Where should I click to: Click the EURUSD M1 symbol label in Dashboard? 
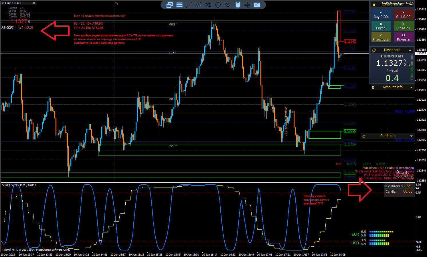click(x=392, y=56)
